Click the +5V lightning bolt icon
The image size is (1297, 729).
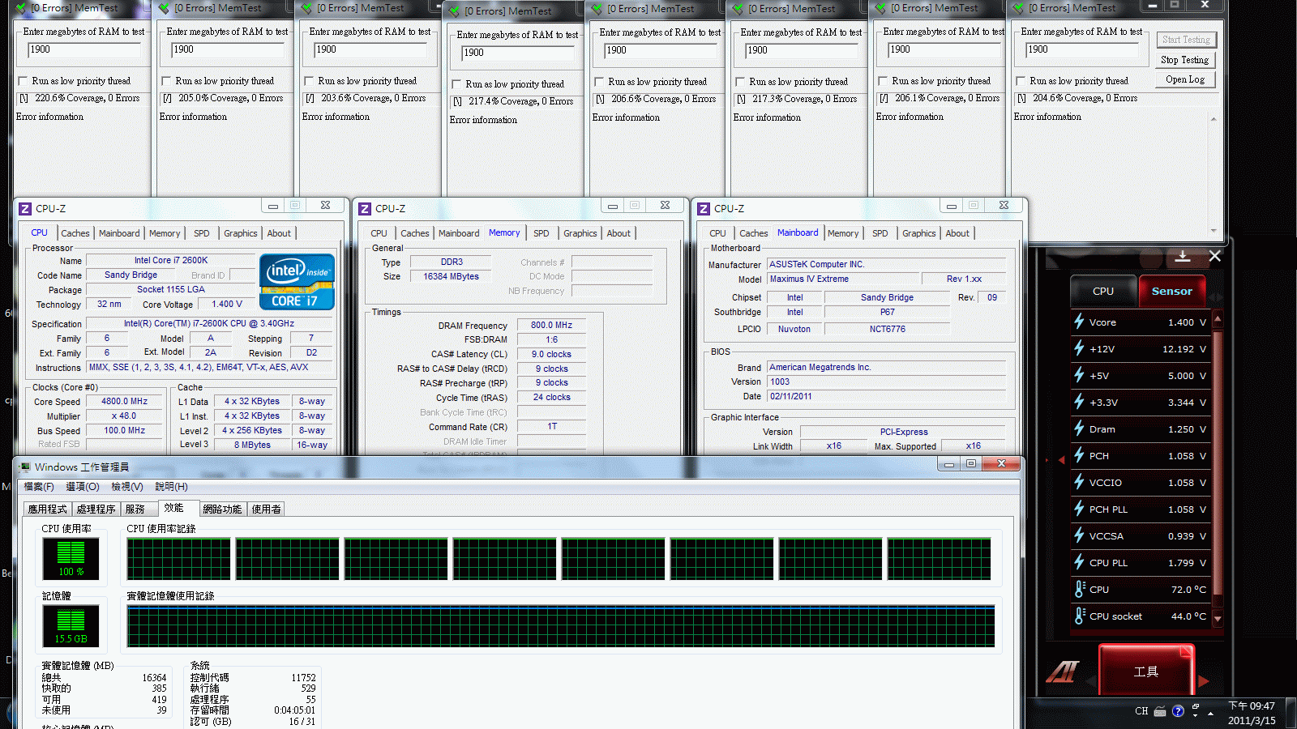pyautogui.click(x=1079, y=375)
